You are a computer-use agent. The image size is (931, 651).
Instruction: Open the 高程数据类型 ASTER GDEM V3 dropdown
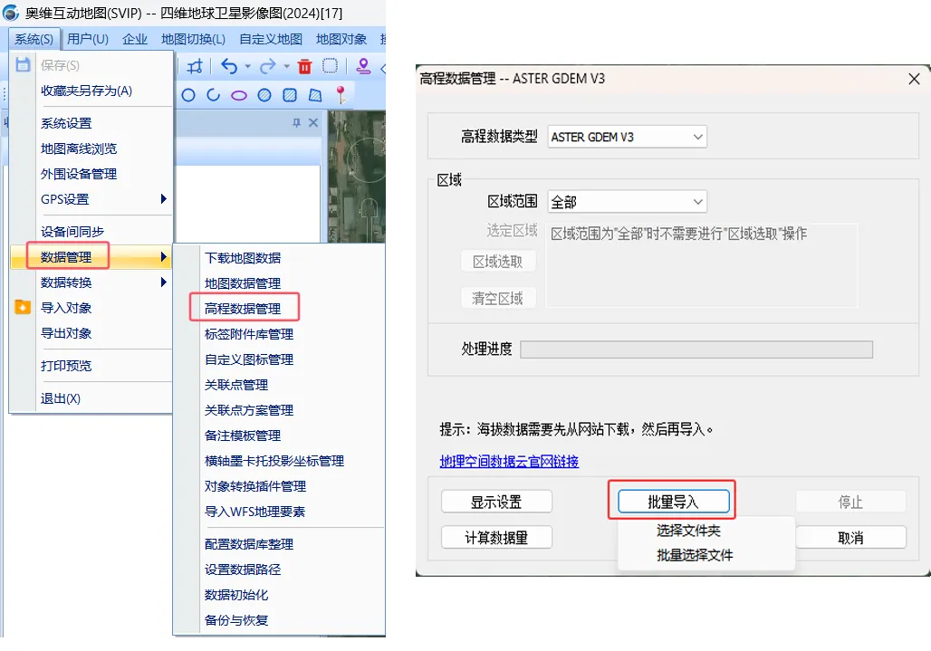tap(627, 137)
